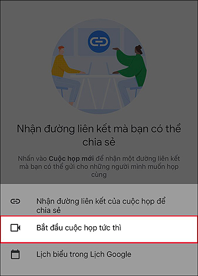Tap the chain-link icon in the bottom menu
This screenshot has width=198, height=276.
15,201
